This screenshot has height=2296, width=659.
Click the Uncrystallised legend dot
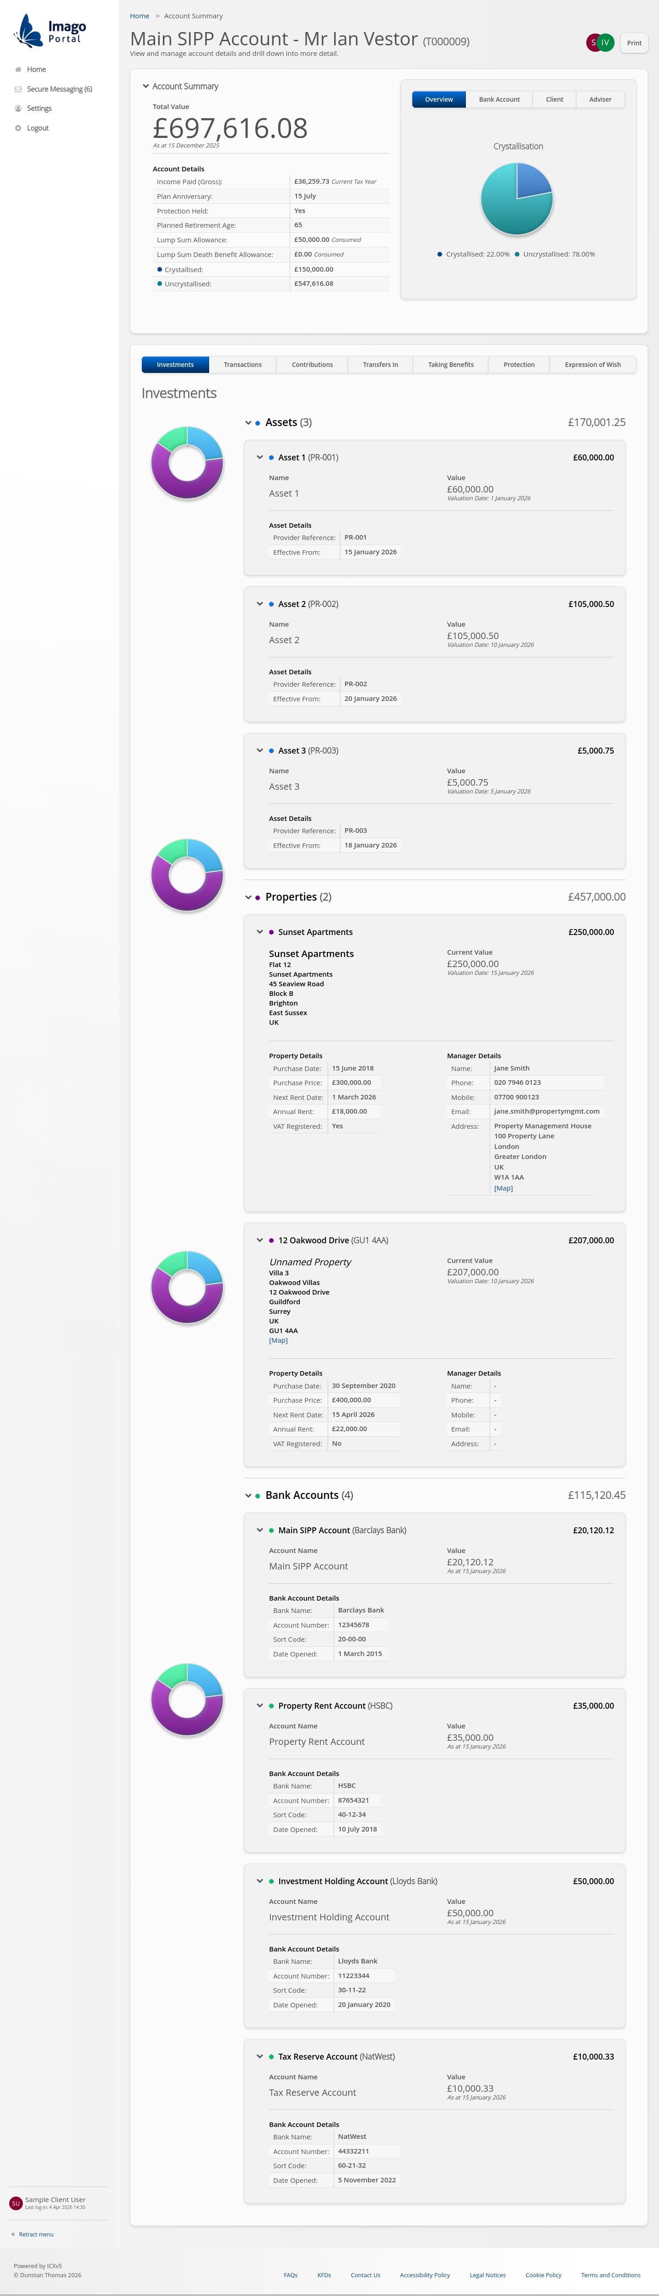517,254
